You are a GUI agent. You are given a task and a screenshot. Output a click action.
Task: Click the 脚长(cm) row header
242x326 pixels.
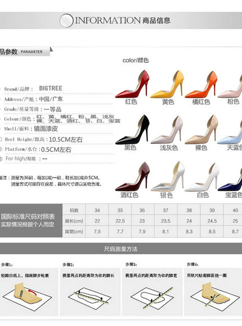coord(74,221)
